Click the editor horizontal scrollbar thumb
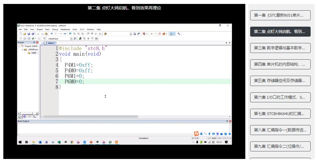 coord(90,117)
